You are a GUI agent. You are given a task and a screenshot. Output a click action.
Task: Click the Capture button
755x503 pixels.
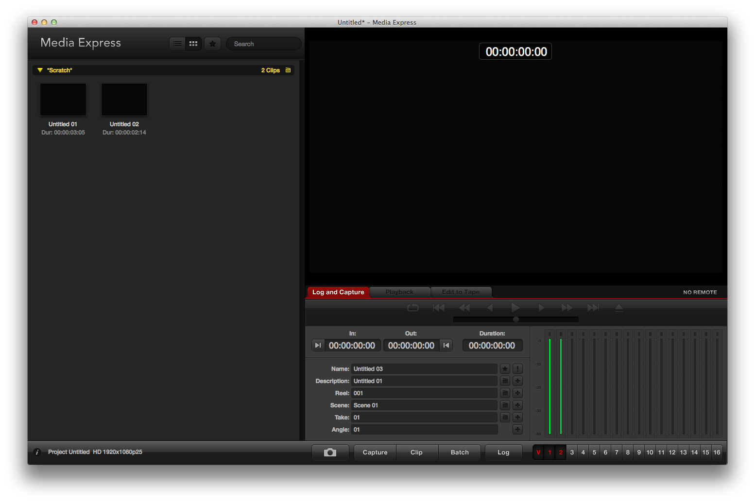click(x=375, y=453)
